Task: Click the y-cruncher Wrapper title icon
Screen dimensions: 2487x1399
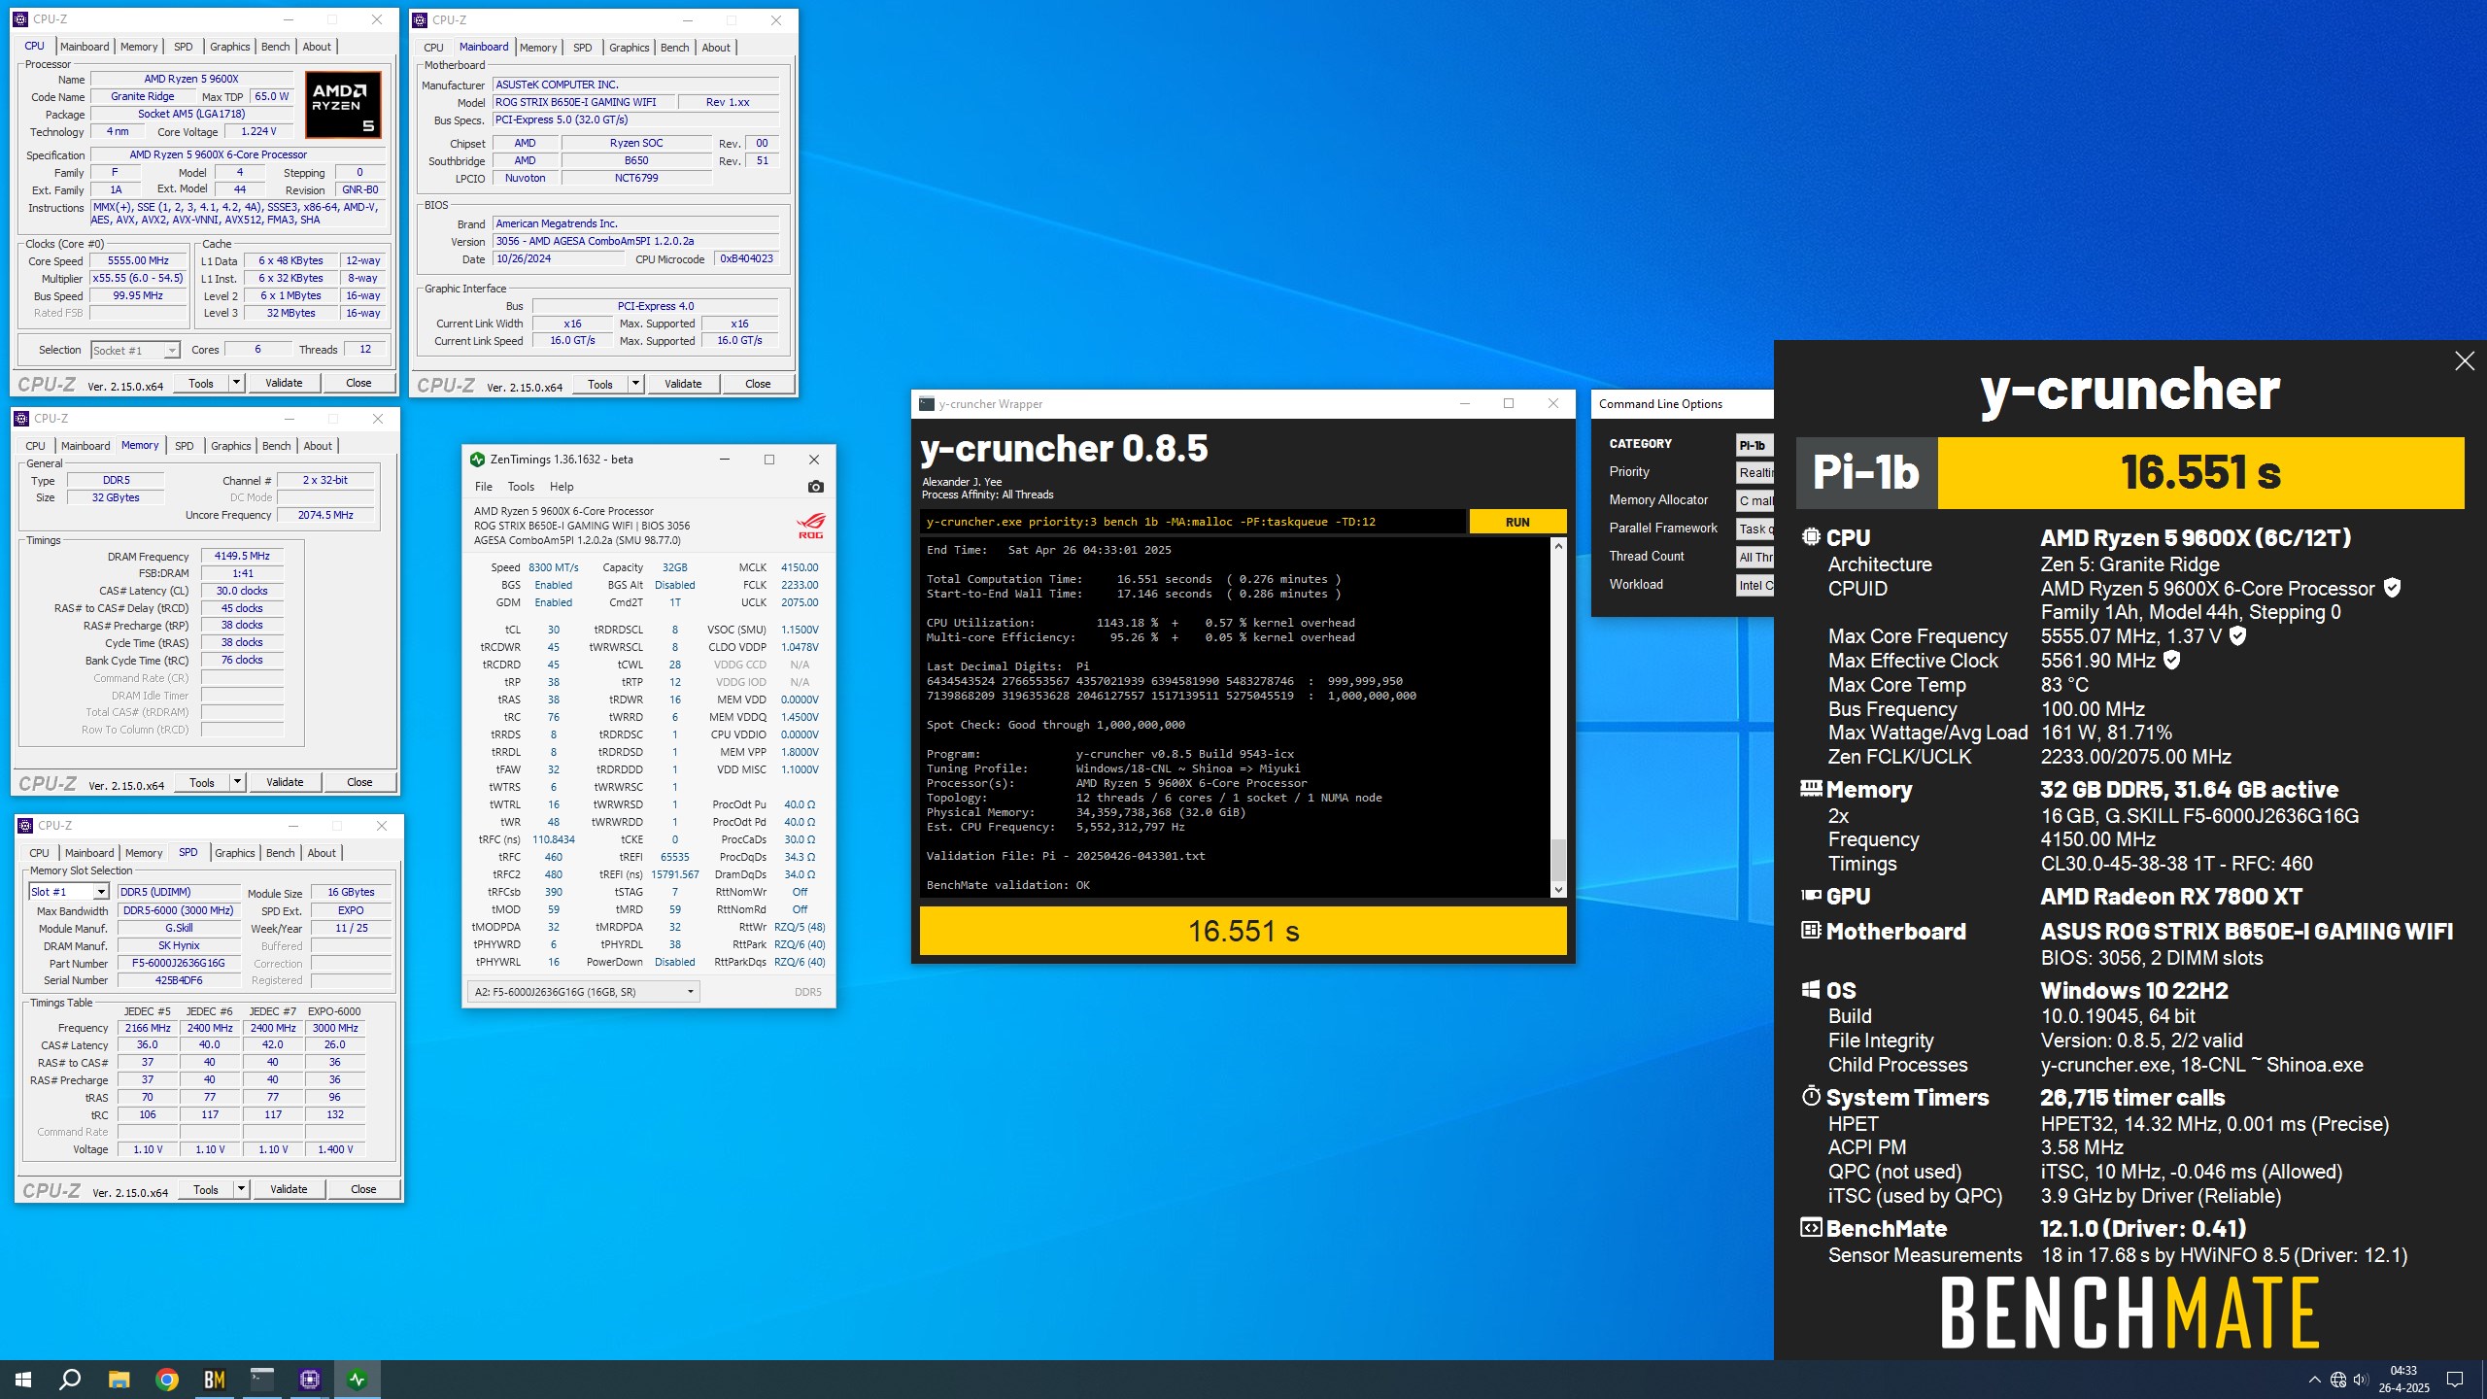Action: click(x=927, y=404)
